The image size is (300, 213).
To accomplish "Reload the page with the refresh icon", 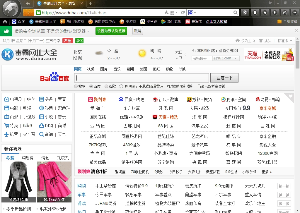I will tap(183, 13).
